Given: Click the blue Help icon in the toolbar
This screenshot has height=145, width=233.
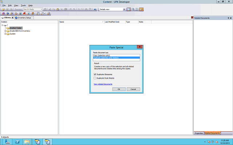Looking at the screenshot, I should point(95,9).
